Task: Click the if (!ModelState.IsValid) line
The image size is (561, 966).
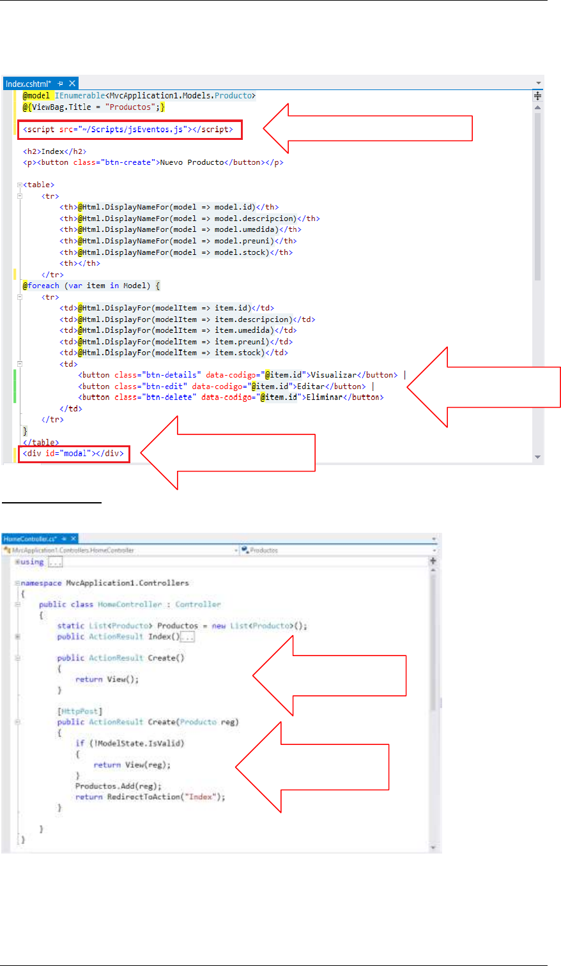Action: click(130, 743)
